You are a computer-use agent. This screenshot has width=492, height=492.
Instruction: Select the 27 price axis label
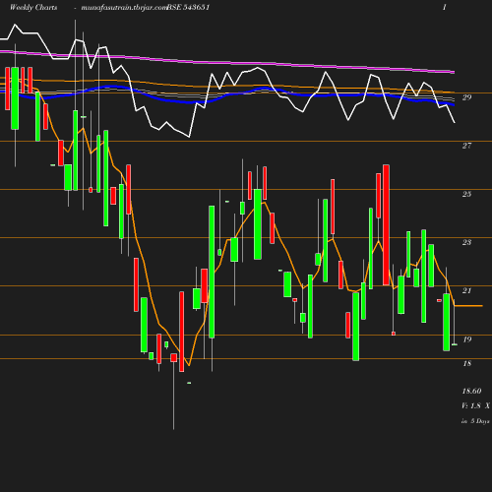466,146
